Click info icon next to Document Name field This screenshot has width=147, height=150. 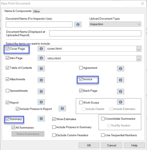(x=78, y=24)
